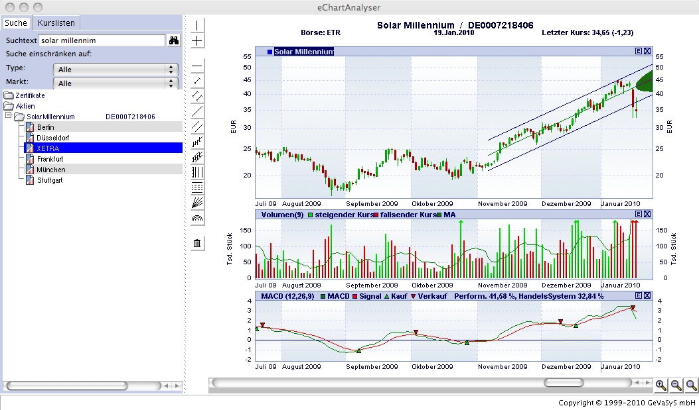Click inside the Suchtext input field

100,40
